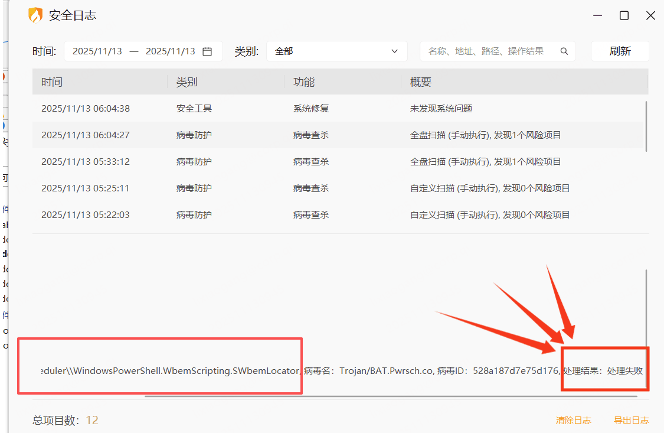Click the 类别 column header
Screen dimensions: 664x433
(x=187, y=82)
